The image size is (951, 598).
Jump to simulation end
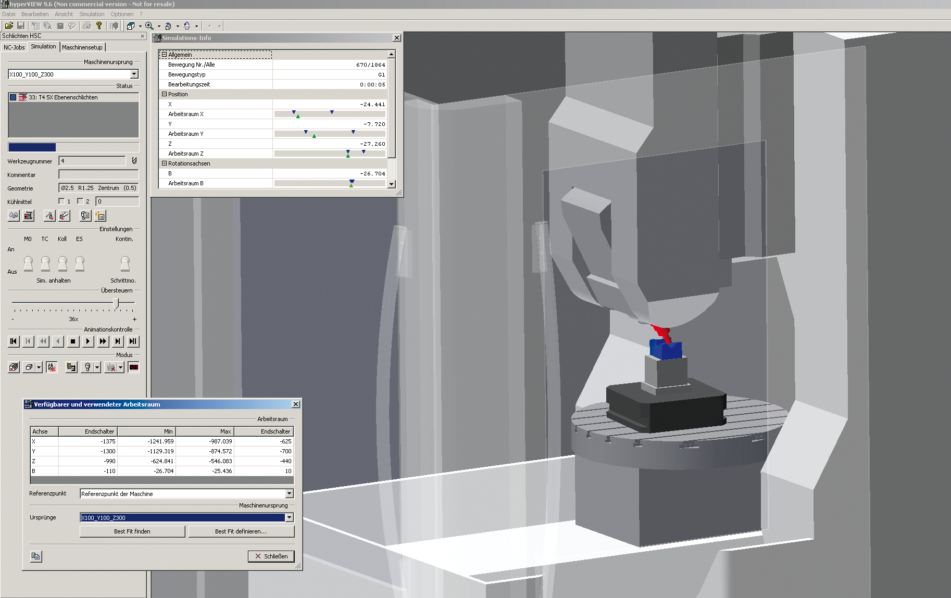tap(133, 341)
